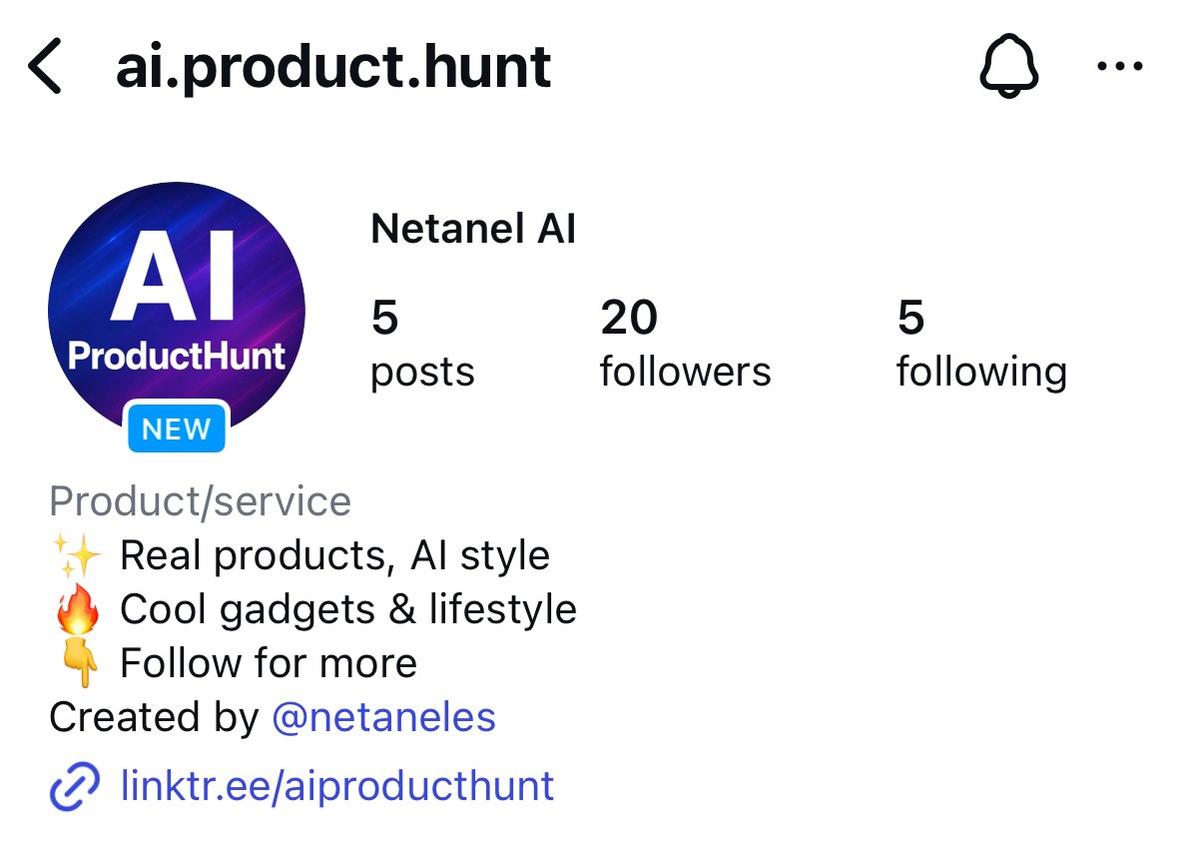Screen dimensions: 1204x848
Task: Tap the ai.product.hunt username header
Action: [x=333, y=68]
